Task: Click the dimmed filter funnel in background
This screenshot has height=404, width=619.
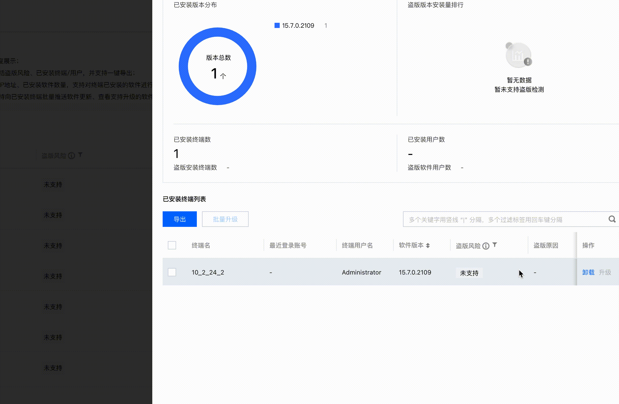Action: [80, 155]
